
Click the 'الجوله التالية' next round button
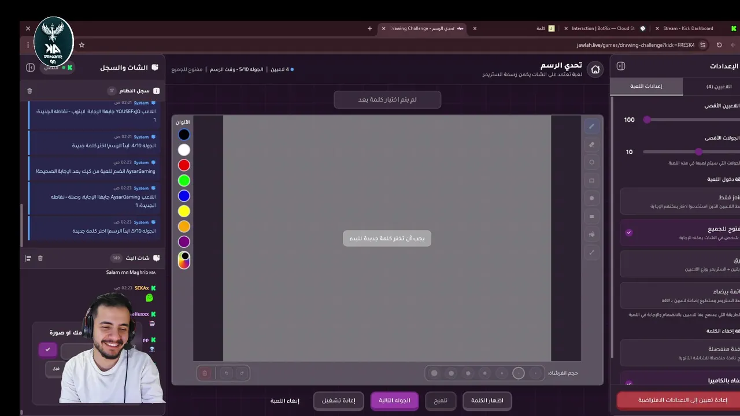click(x=394, y=400)
